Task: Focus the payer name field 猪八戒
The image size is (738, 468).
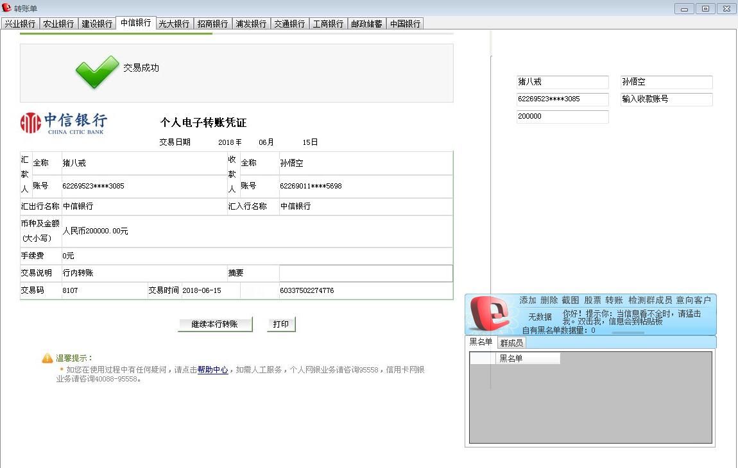Action: tap(562, 82)
